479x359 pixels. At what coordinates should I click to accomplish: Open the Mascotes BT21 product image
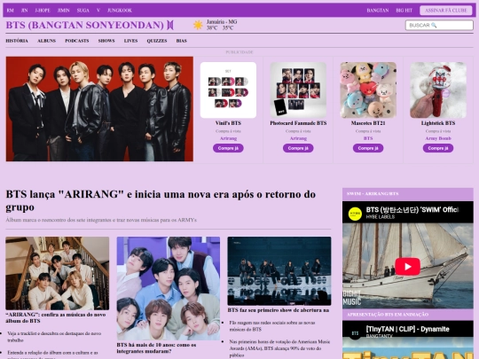point(368,90)
